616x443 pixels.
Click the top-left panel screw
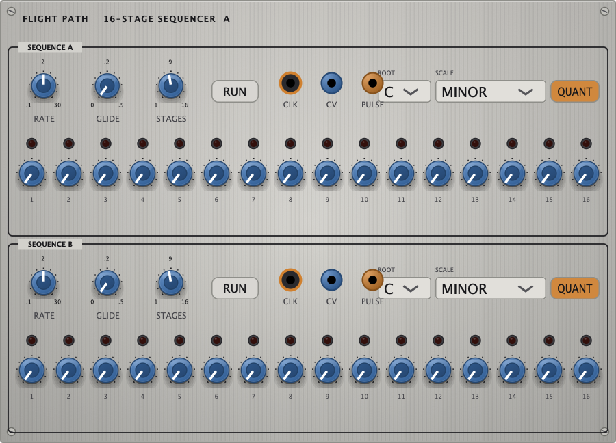point(12,12)
